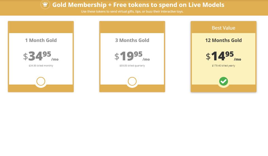Screen dimensions: 268x156
Task: Choose the 3 Months Gold radio button
Action: [x=132, y=81]
